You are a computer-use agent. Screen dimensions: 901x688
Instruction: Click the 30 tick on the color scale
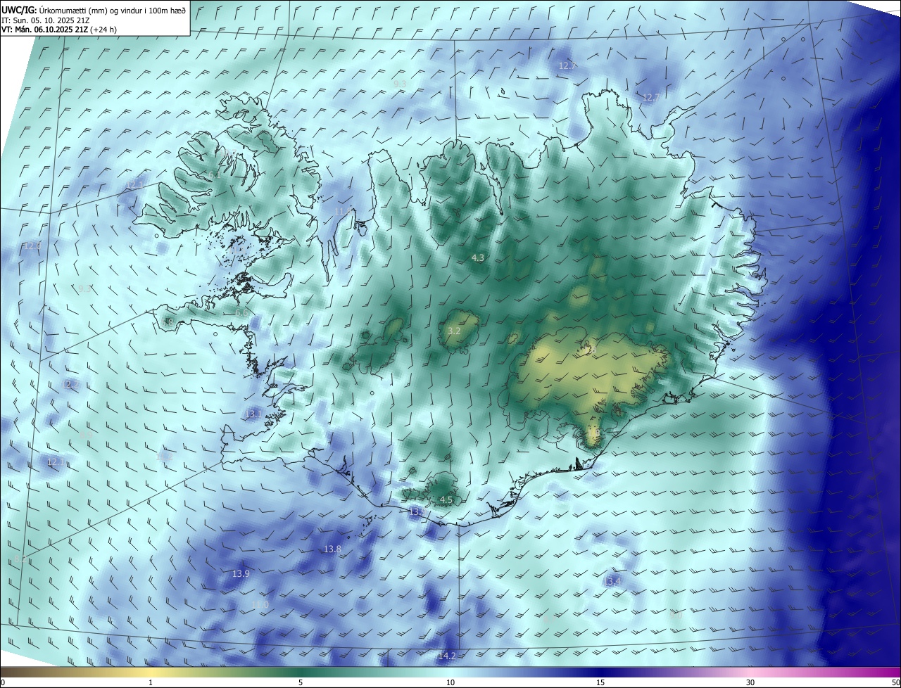(750, 682)
